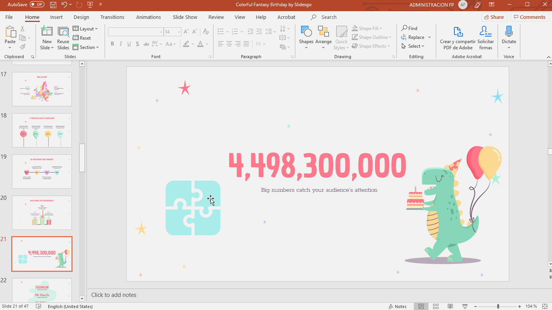Click the Arrange objects icon
Viewport: 552px width, 310px height.
323,37
